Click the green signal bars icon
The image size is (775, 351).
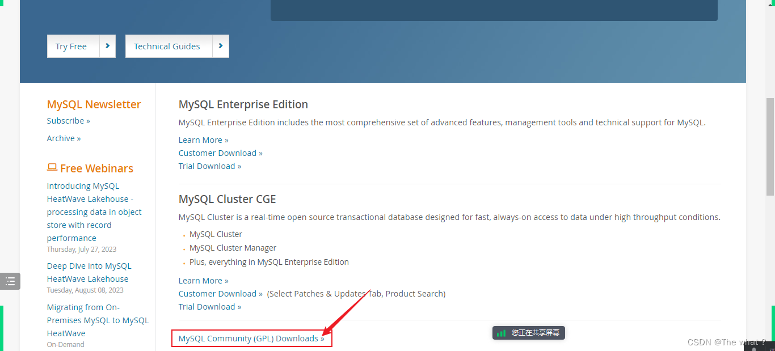(x=501, y=333)
